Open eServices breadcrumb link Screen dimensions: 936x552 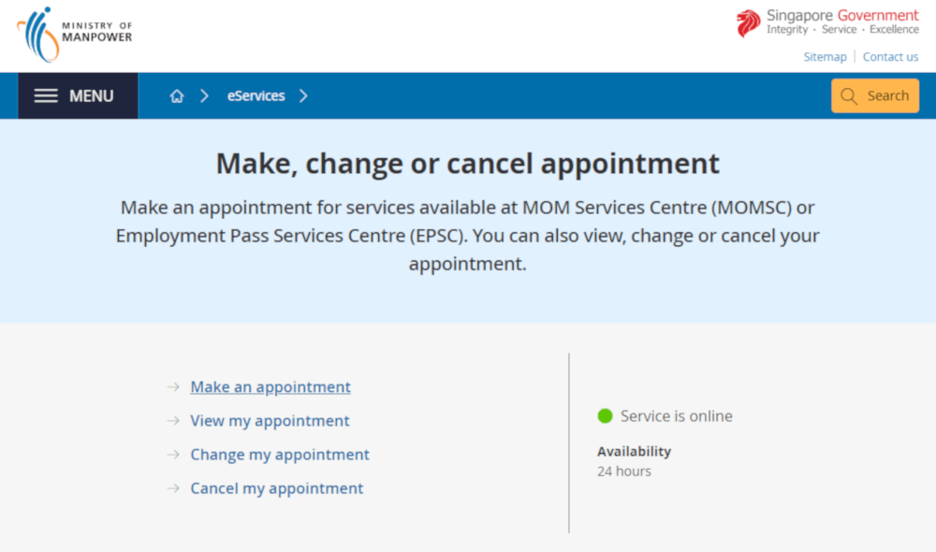pyautogui.click(x=256, y=95)
